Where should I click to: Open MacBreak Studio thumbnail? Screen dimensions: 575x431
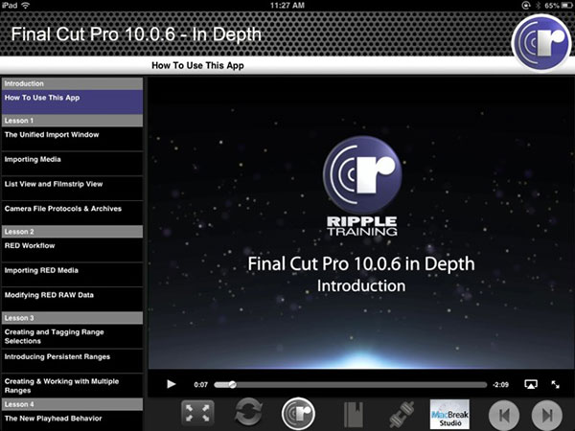pos(449,414)
